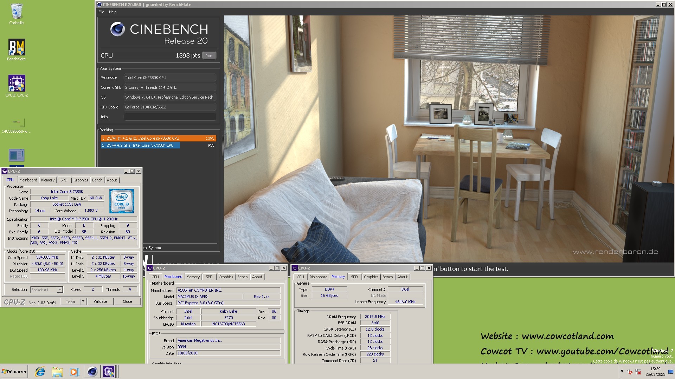675x379 pixels.
Task: Click the disconnected network tray icon
Action: (638, 372)
